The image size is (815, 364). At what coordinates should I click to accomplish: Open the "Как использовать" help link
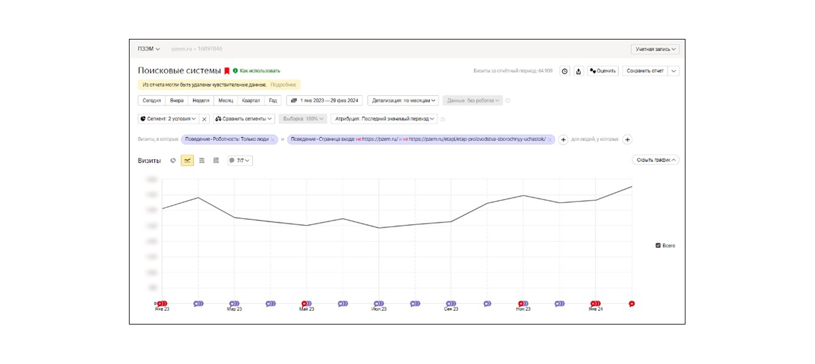(x=259, y=71)
